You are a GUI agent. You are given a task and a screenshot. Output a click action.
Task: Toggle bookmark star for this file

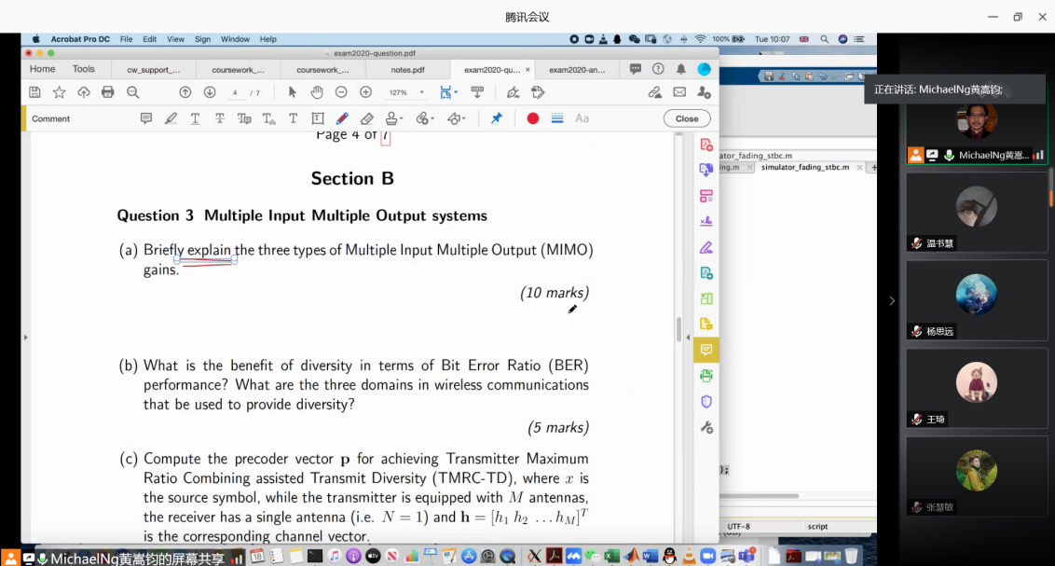[59, 92]
